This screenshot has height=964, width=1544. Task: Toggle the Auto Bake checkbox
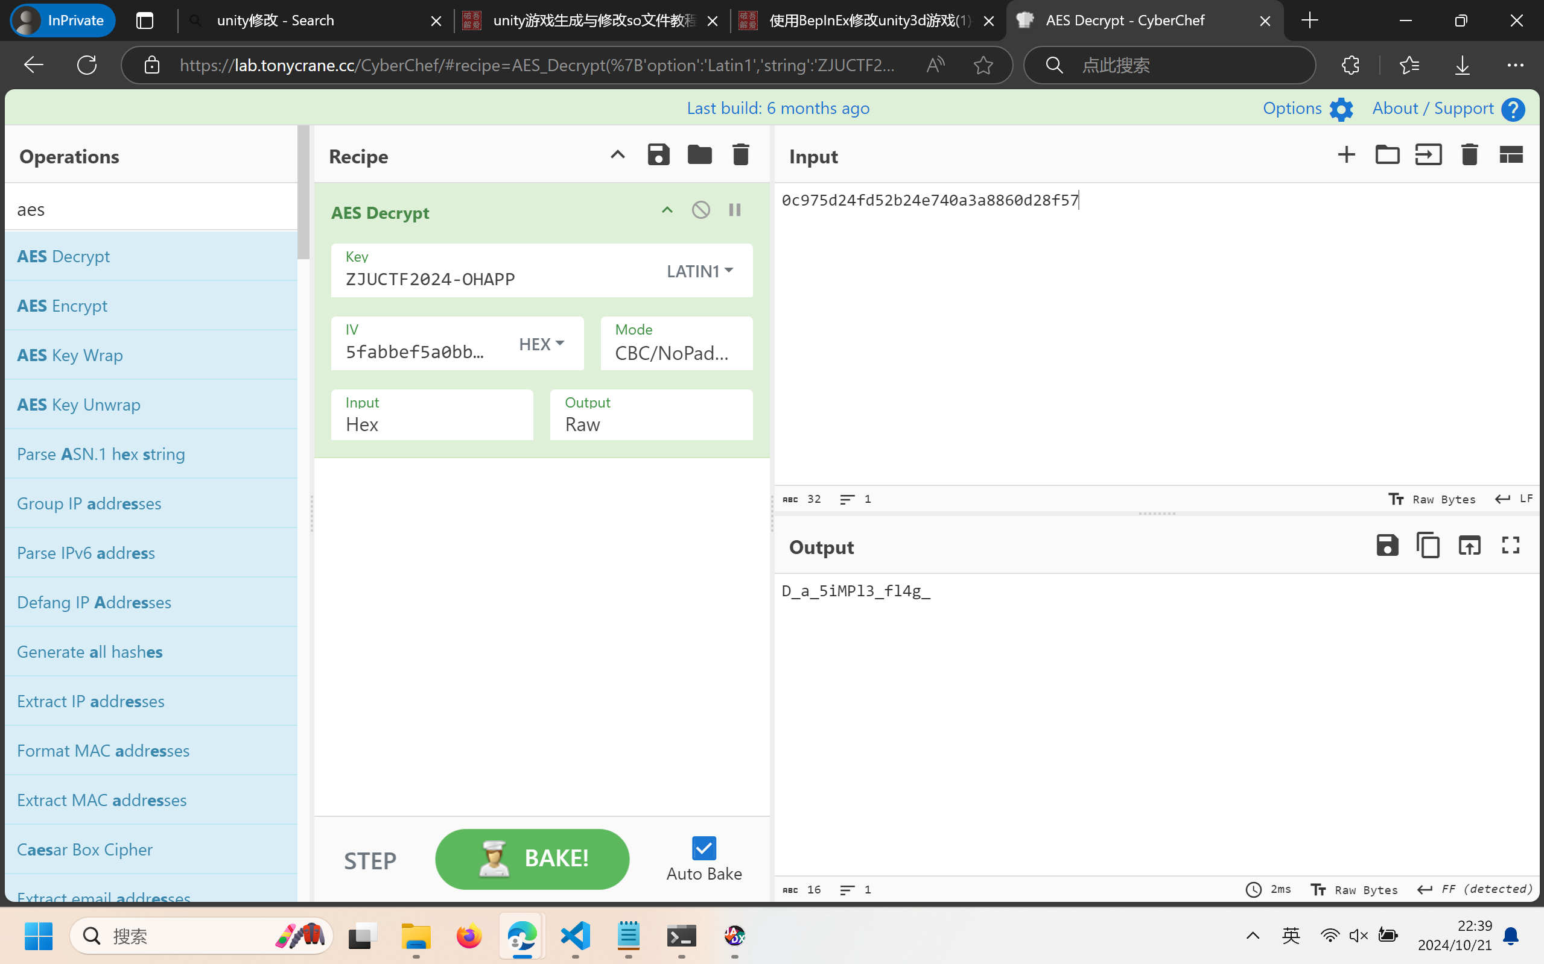click(x=704, y=849)
